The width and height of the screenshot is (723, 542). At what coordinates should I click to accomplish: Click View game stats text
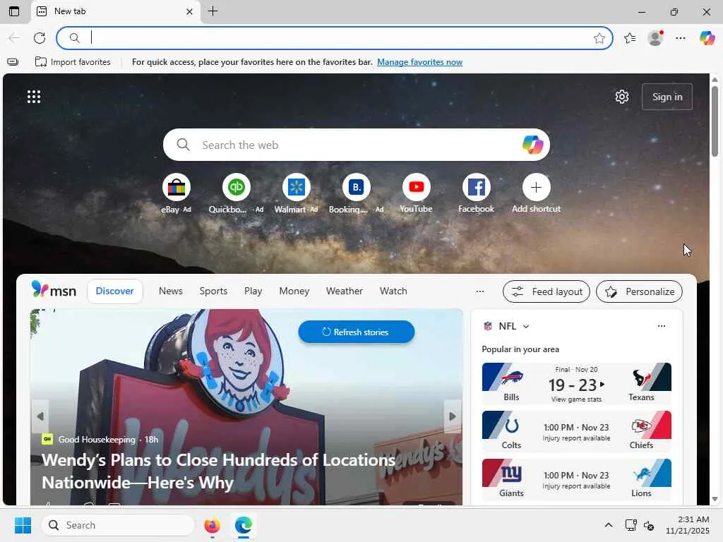576,399
